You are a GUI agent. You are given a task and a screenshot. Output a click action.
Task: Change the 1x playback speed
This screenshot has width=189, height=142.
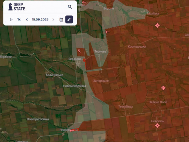coord(19,19)
